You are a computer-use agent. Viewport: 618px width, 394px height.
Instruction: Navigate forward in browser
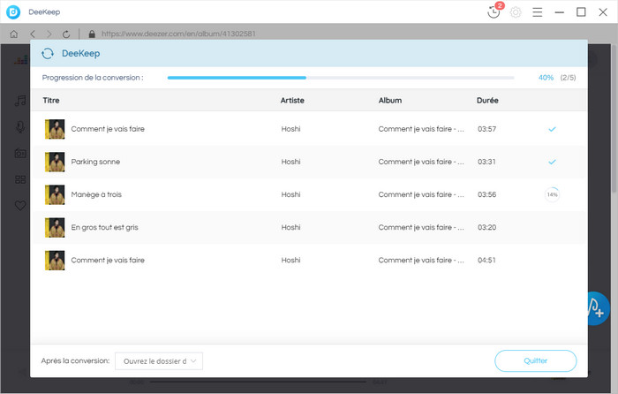coord(49,34)
